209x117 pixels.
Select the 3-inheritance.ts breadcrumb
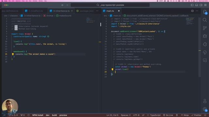(31, 16)
